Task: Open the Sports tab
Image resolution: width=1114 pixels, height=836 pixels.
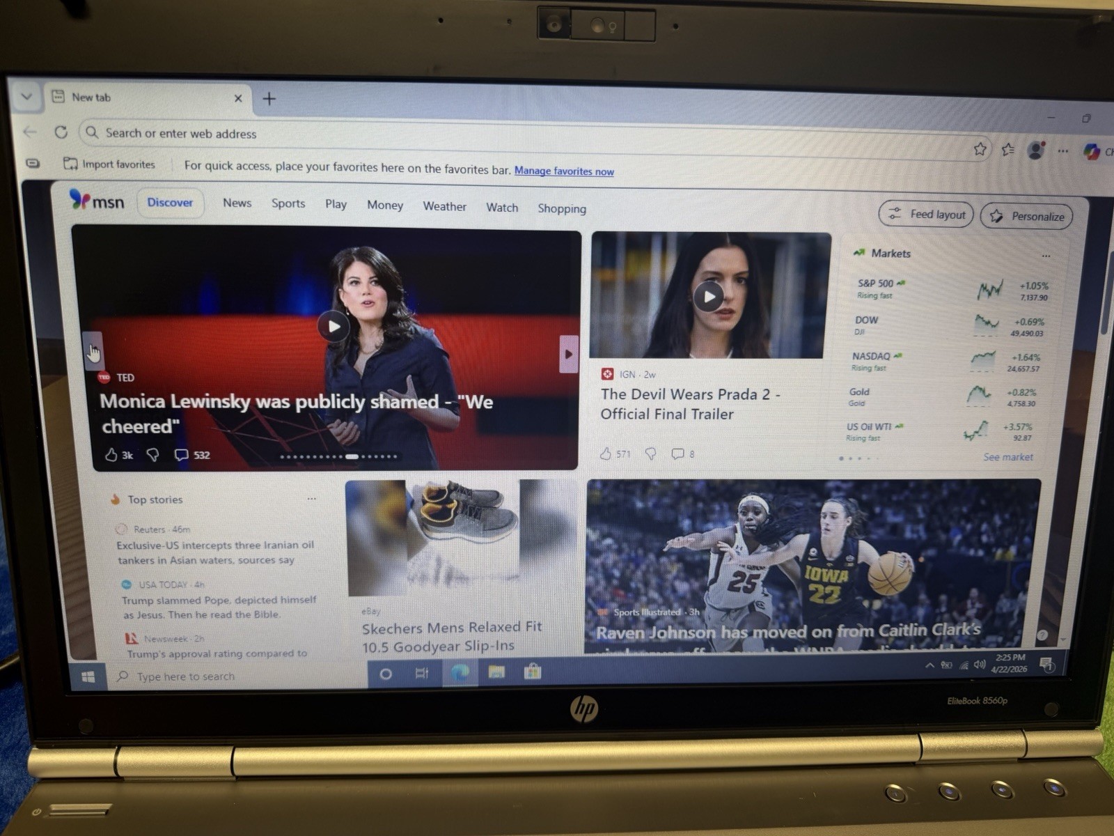Action: coord(288,203)
